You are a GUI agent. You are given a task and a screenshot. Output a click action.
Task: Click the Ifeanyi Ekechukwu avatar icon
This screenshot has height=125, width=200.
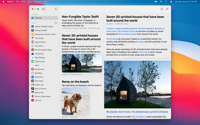pos(33,96)
